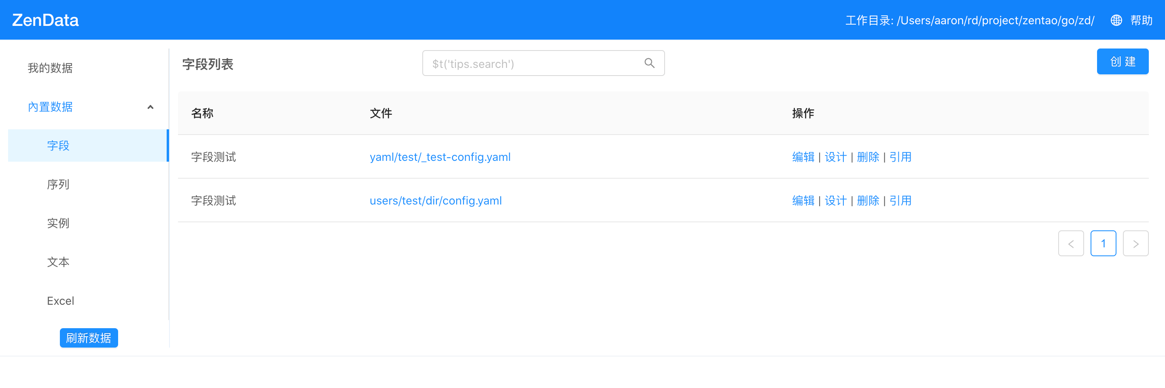Click 删除 for users/test/dir/config.yaml row
Image resolution: width=1165 pixels, height=388 pixels.
coord(867,200)
